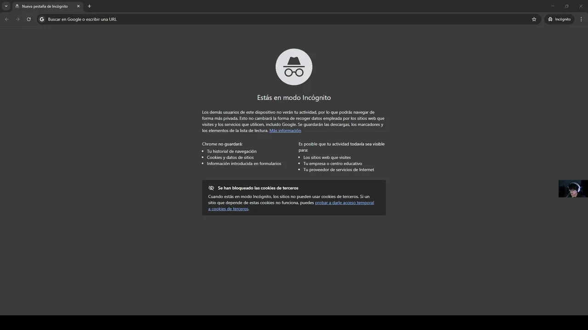Click the webcam overlay thumbnail
This screenshot has width=588, height=330.
[x=573, y=189]
